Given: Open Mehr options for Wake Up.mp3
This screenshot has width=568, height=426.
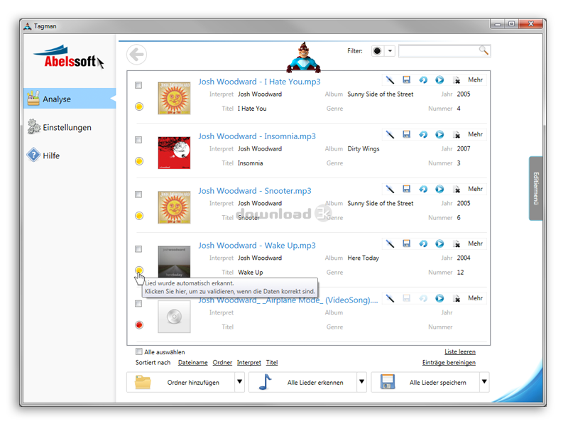Looking at the screenshot, I should click(x=475, y=244).
